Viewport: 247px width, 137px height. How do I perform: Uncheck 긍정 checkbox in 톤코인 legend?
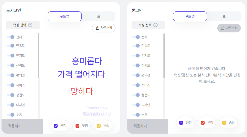click(181, 123)
